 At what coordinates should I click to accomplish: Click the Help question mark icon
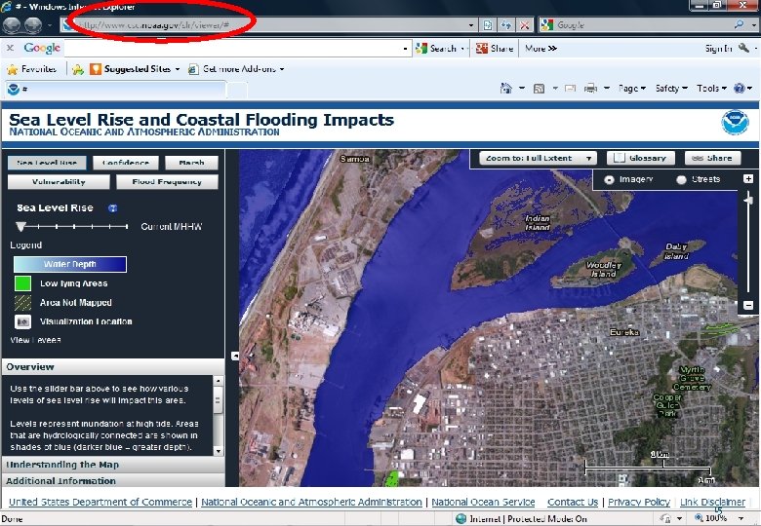point(740,88)
